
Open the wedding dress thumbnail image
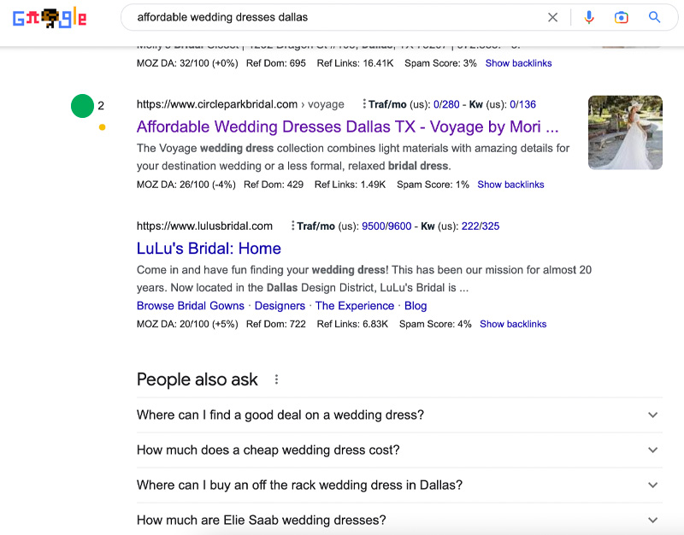(x=625, y=132)
